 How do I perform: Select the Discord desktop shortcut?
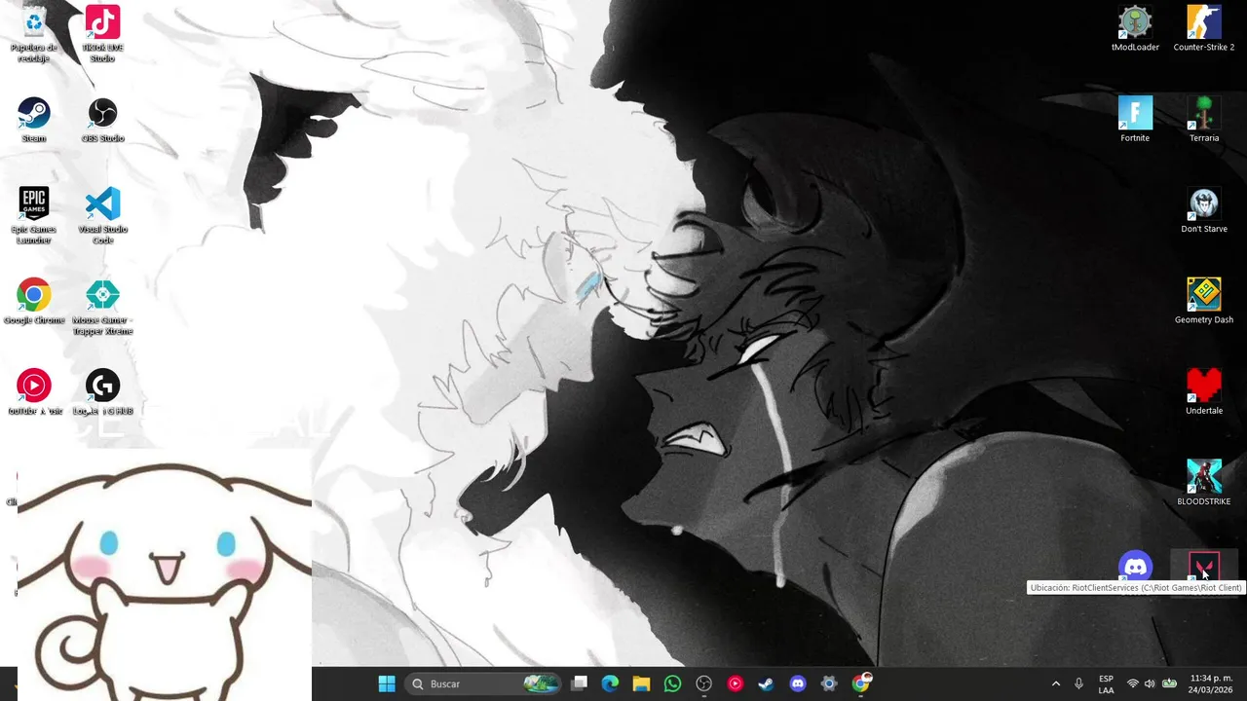(x=1135, y=567)
